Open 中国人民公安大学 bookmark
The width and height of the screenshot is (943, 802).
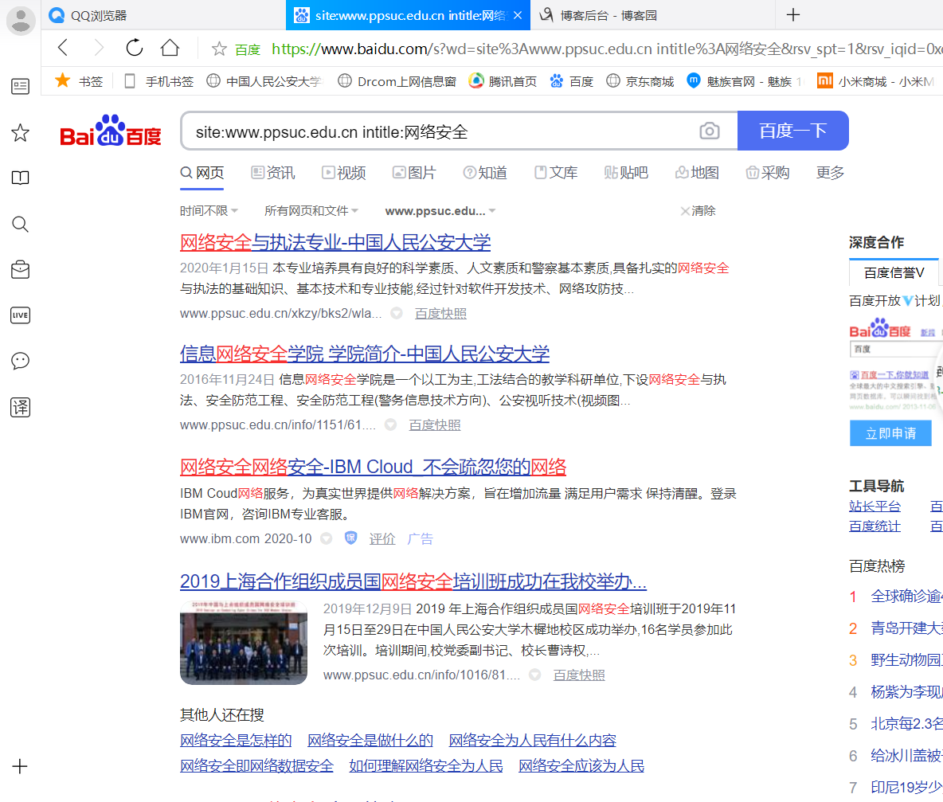point(264,81)
